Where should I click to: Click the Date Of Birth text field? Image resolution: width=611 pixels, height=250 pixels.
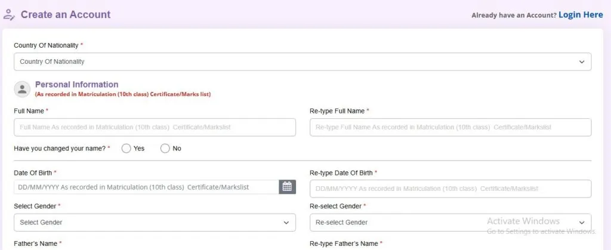click(x=146, y=187)
